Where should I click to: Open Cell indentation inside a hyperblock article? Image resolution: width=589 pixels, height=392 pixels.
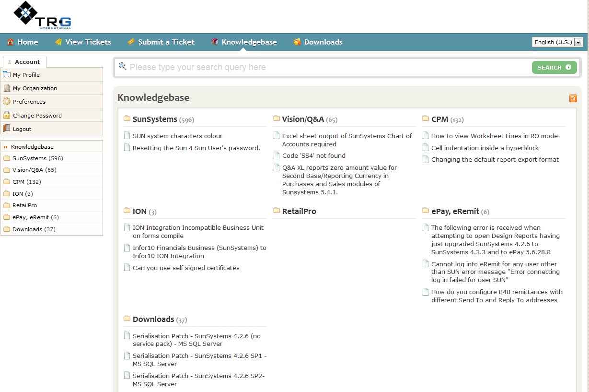pyautogui.click(x=485, y=148)
